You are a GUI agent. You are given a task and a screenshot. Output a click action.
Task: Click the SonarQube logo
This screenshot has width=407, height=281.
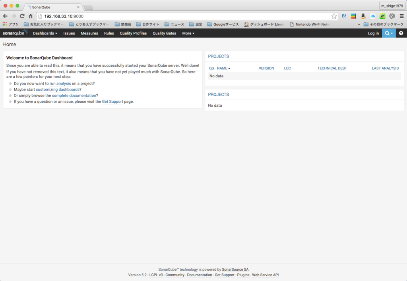15,33
